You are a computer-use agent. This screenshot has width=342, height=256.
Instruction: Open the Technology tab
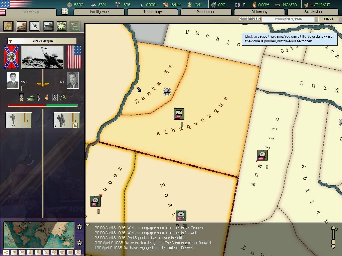(153, 12)
